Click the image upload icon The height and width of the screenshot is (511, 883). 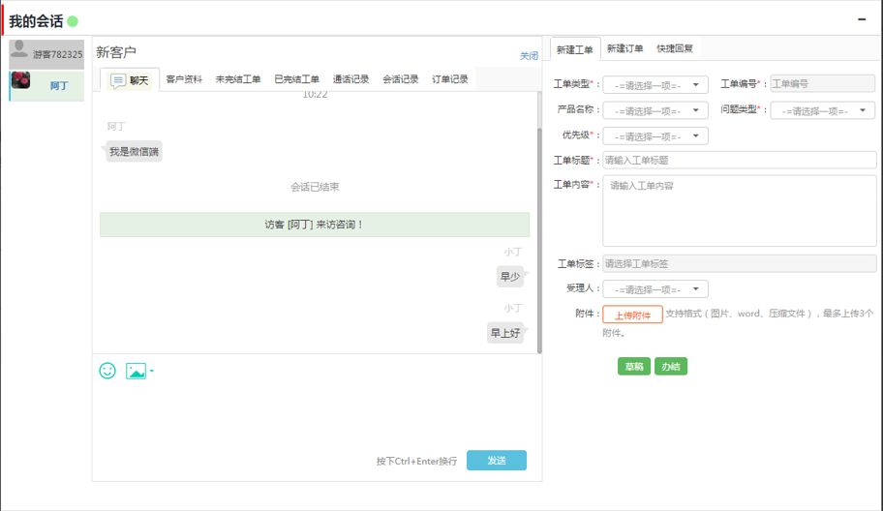[137, 371]
